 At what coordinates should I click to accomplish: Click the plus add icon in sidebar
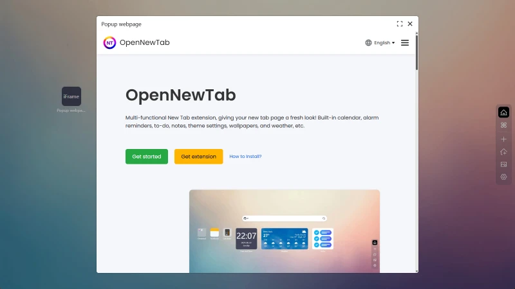[503, 139]
